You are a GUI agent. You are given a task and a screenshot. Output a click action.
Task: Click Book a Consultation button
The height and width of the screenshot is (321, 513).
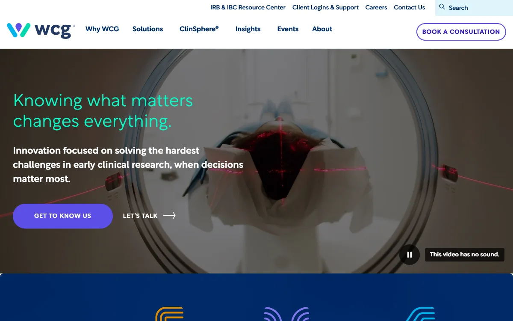point(461,32)
